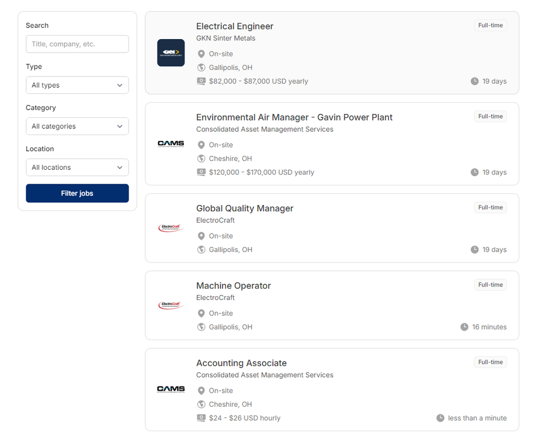
Task: Click globe icon on Global Quality Manager card
Action: coord(201,250)
